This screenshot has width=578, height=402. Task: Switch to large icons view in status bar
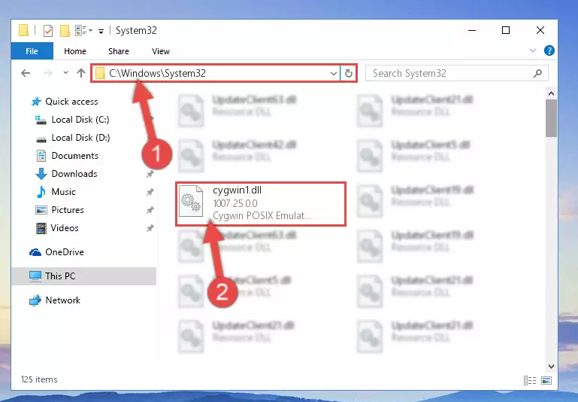point(546,380)
